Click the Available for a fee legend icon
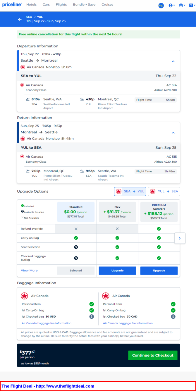This screenshot has height=391, width=196. point(22,211)
